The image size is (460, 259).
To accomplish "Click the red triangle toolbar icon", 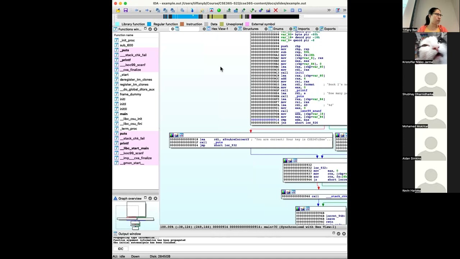I will (x=211, y=10).
